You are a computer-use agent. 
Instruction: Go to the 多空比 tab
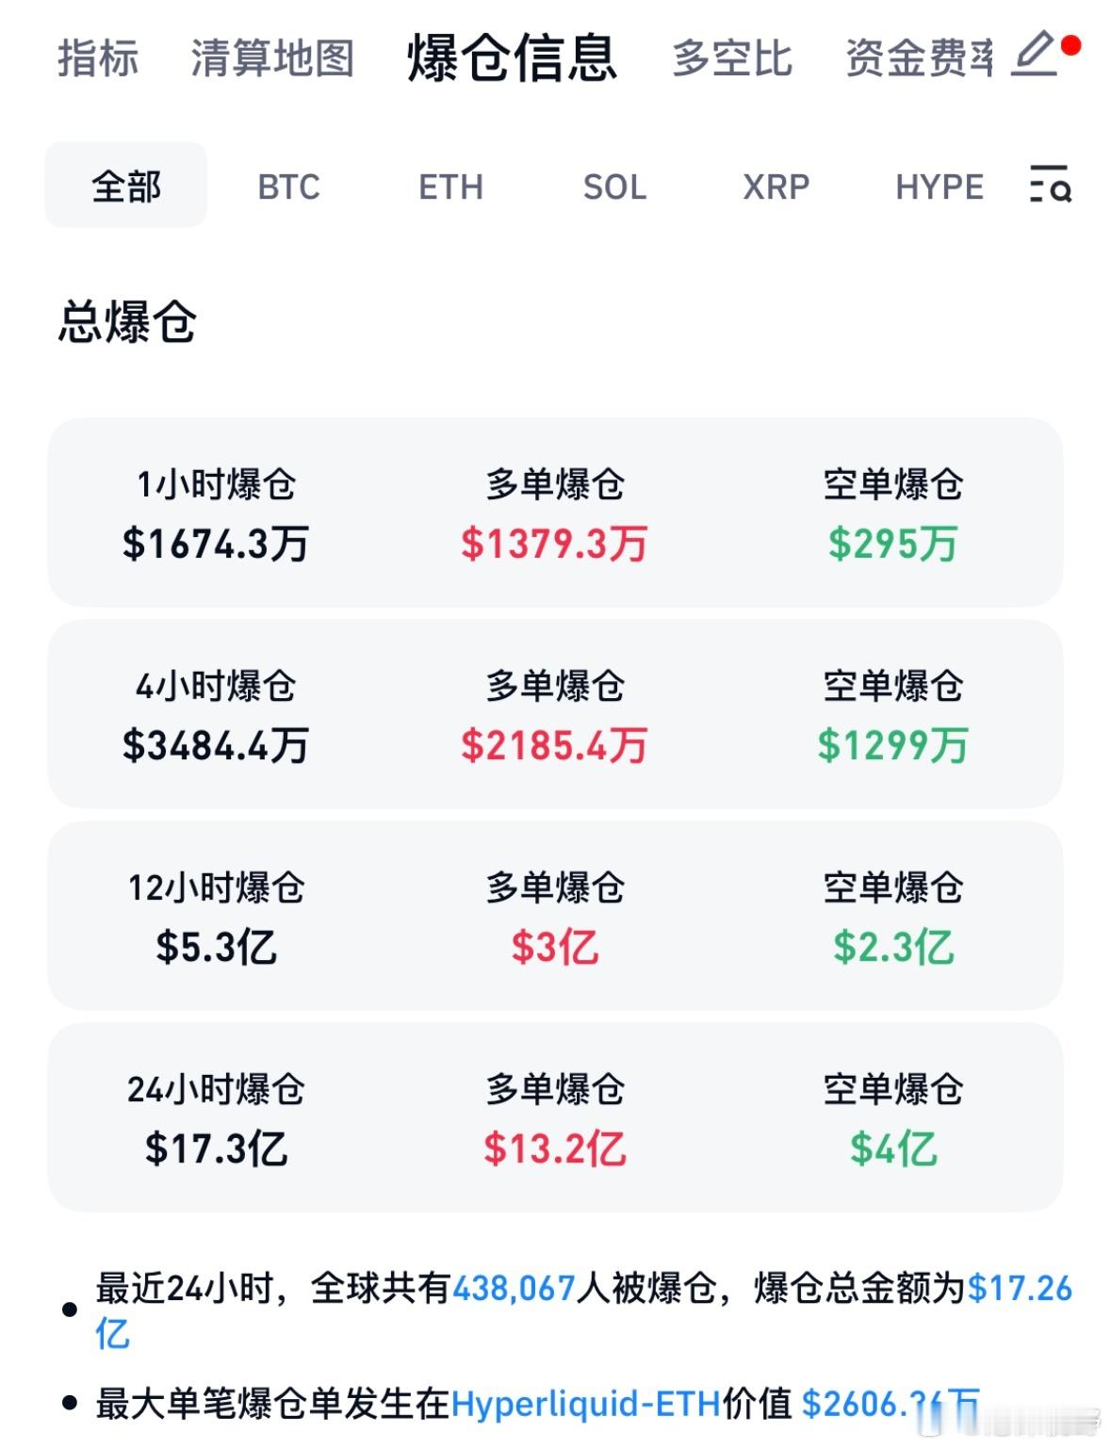(732, 57)
